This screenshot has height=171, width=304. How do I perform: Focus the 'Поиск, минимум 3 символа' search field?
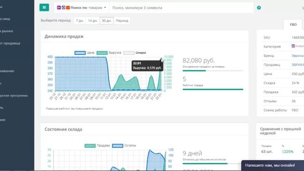click(181, 8)
